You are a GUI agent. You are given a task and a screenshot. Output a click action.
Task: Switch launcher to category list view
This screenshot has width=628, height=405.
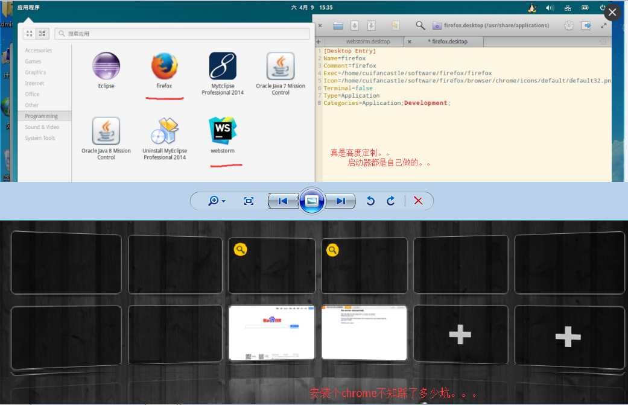click(42, 34)
